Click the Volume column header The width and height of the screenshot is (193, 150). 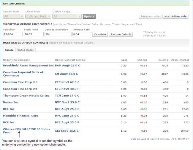coord(163,60)
